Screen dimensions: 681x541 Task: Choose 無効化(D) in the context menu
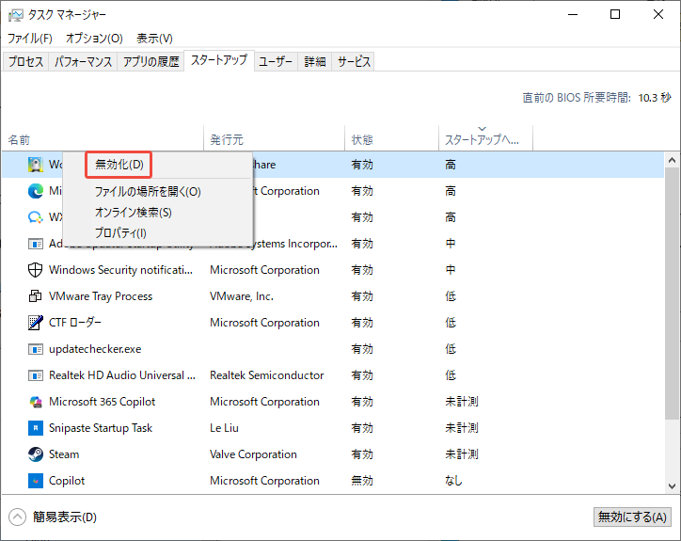[119, 165]
